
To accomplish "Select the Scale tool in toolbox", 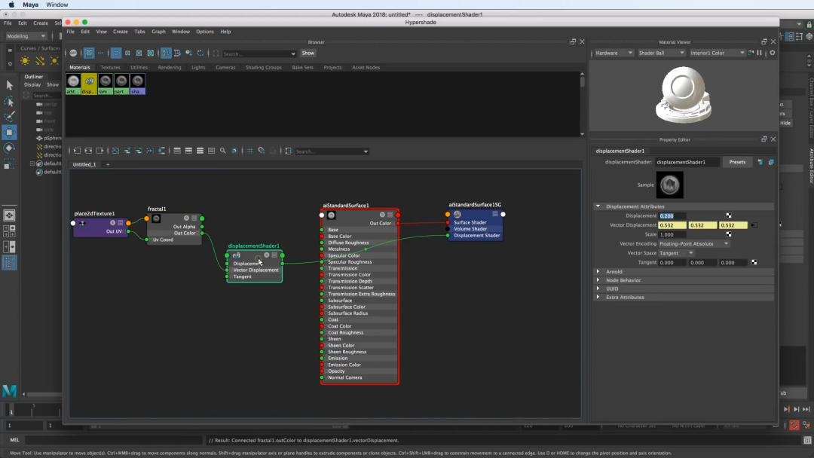I will (x=9, y=164).
